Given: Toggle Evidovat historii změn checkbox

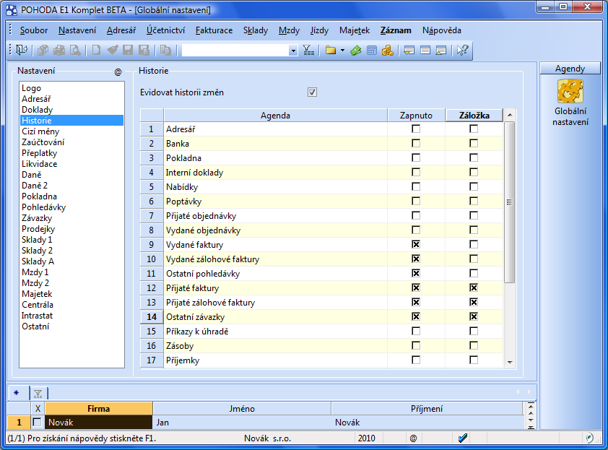Looking at the screenshot, I should pos(312,92).
